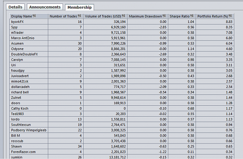243x159 pixels.
Task: Select the richard bell member name
Action: click(20, 92)
